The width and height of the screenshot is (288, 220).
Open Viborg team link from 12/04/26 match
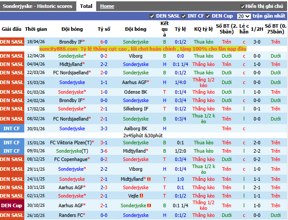click(x=135, y=56)
